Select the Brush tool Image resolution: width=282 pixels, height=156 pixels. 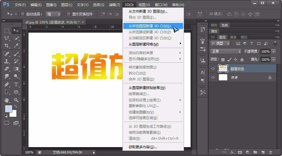coord(16,54)
